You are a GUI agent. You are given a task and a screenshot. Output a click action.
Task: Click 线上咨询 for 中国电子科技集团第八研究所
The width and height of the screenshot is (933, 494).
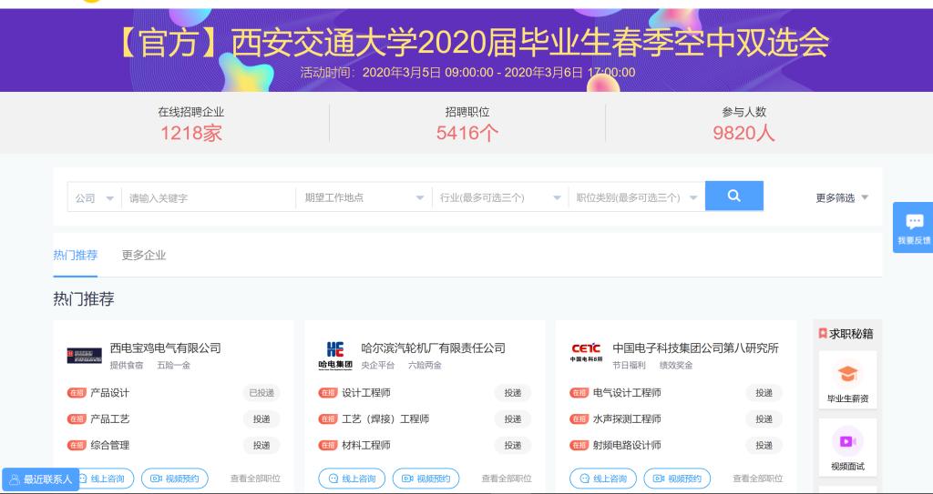click(603, 479)
